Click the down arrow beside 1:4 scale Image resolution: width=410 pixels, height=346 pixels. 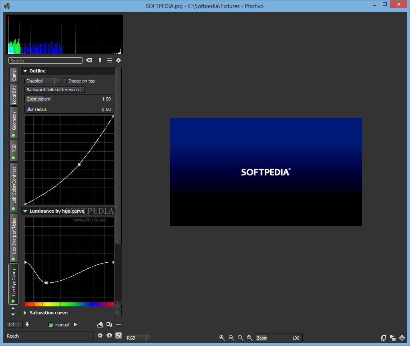point(27,324)
